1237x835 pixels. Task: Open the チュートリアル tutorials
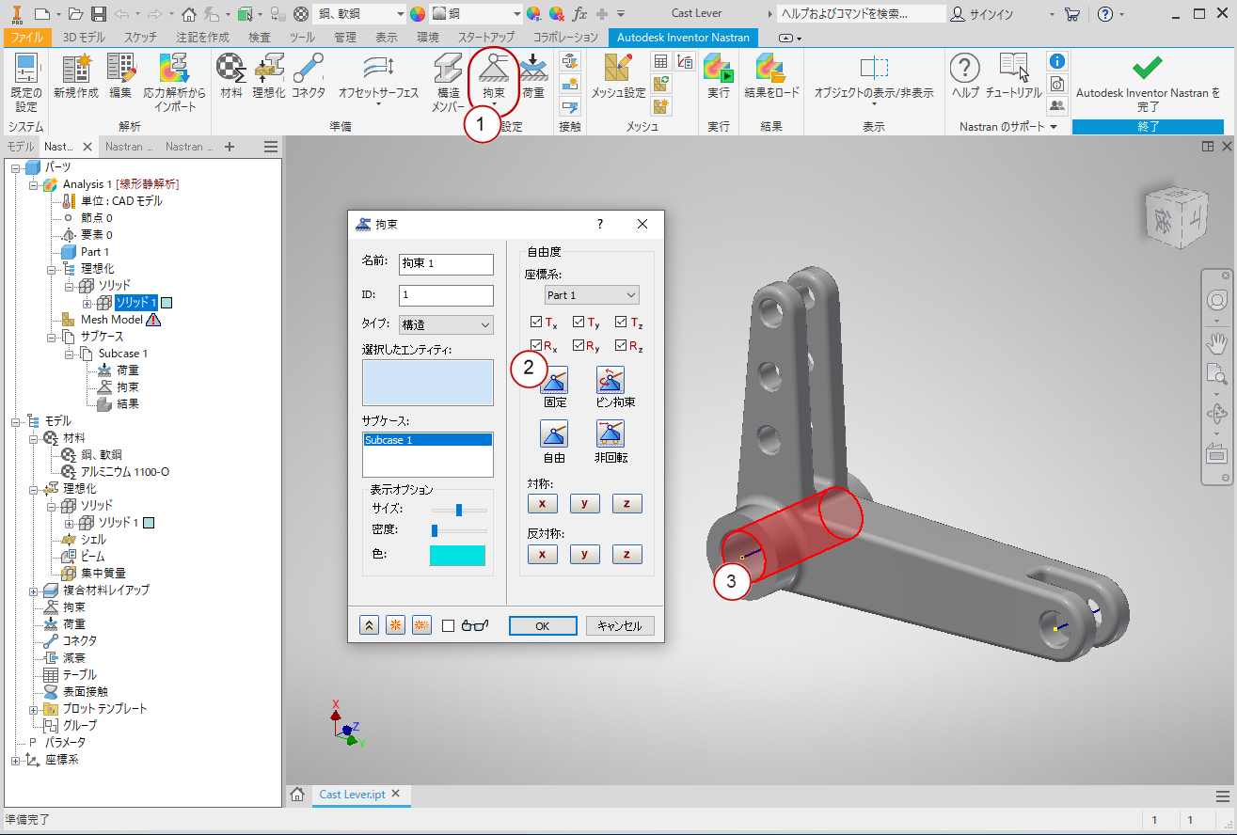1013,77
